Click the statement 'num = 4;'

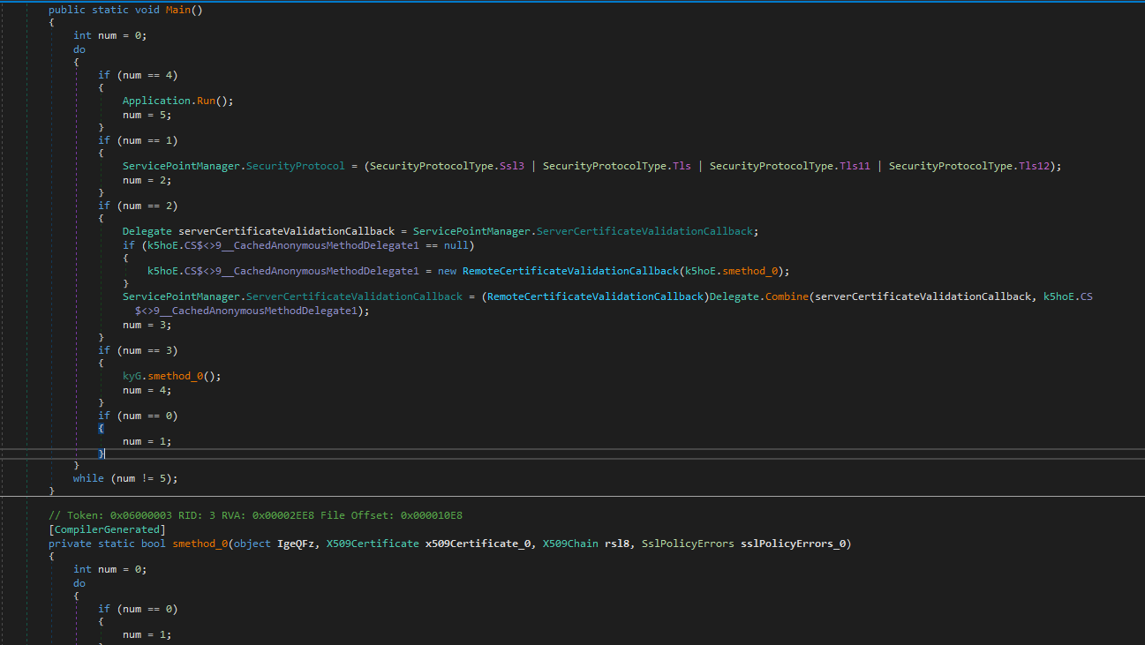(147, 390)
